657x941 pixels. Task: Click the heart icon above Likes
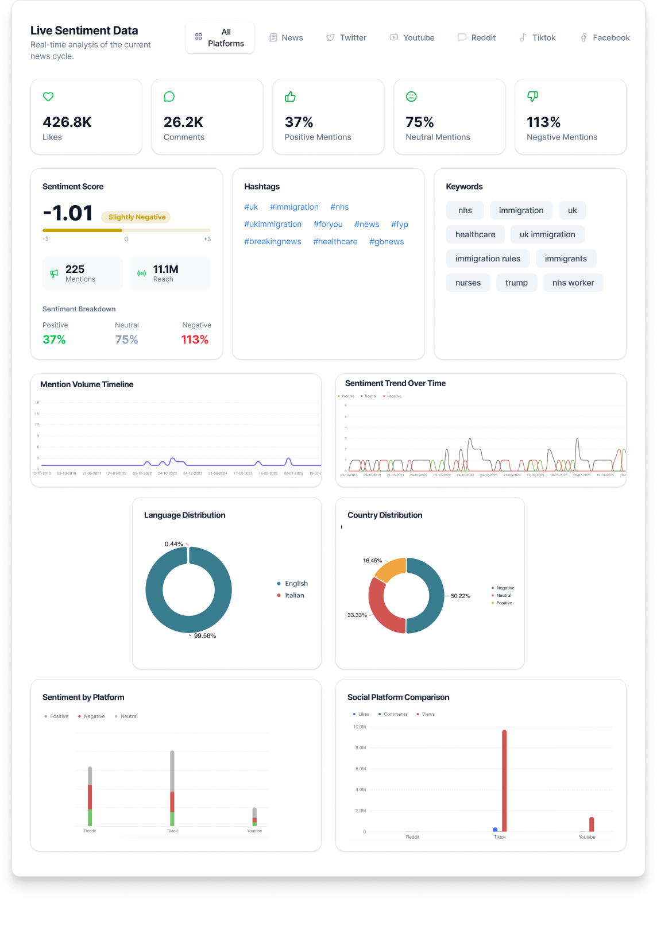(x=48, y=97)
